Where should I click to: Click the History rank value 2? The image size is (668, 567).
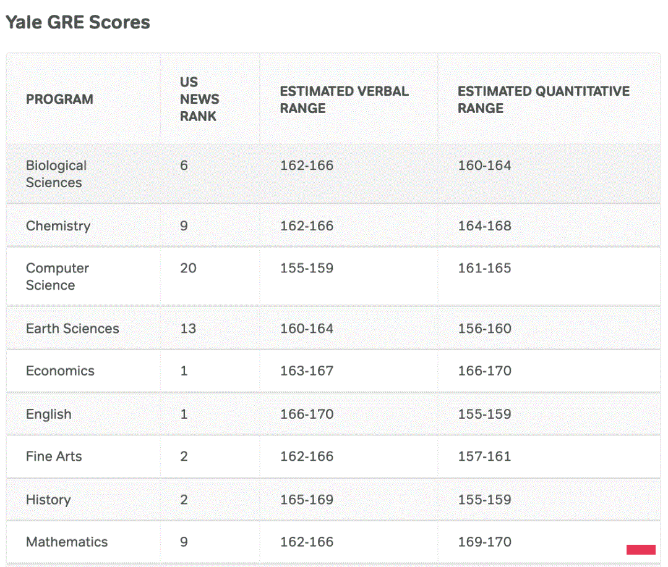pyautogui.click(x=184, y=500)
